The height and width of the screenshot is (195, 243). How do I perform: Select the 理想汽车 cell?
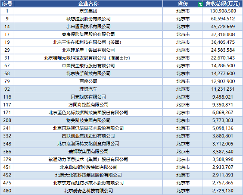point(88,89)
